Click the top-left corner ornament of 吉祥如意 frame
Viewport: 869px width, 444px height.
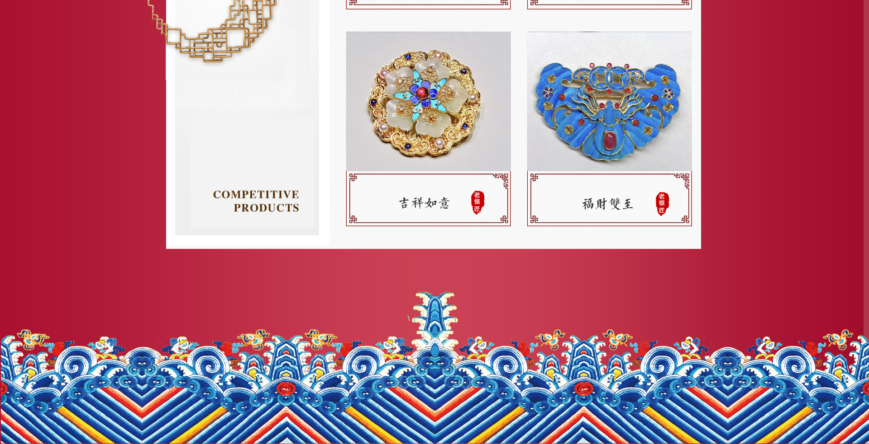click(353, 178)
